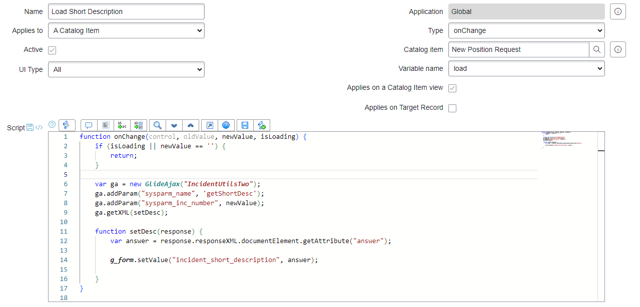The height and width of the screenshot is (307, 640).
Task: Jump to next search match (down arrow)
Action: pos(174,125)
